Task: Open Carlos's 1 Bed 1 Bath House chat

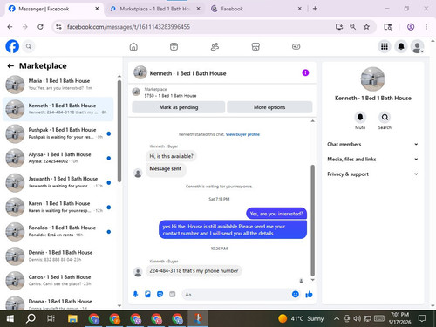Action: [58, 281]
